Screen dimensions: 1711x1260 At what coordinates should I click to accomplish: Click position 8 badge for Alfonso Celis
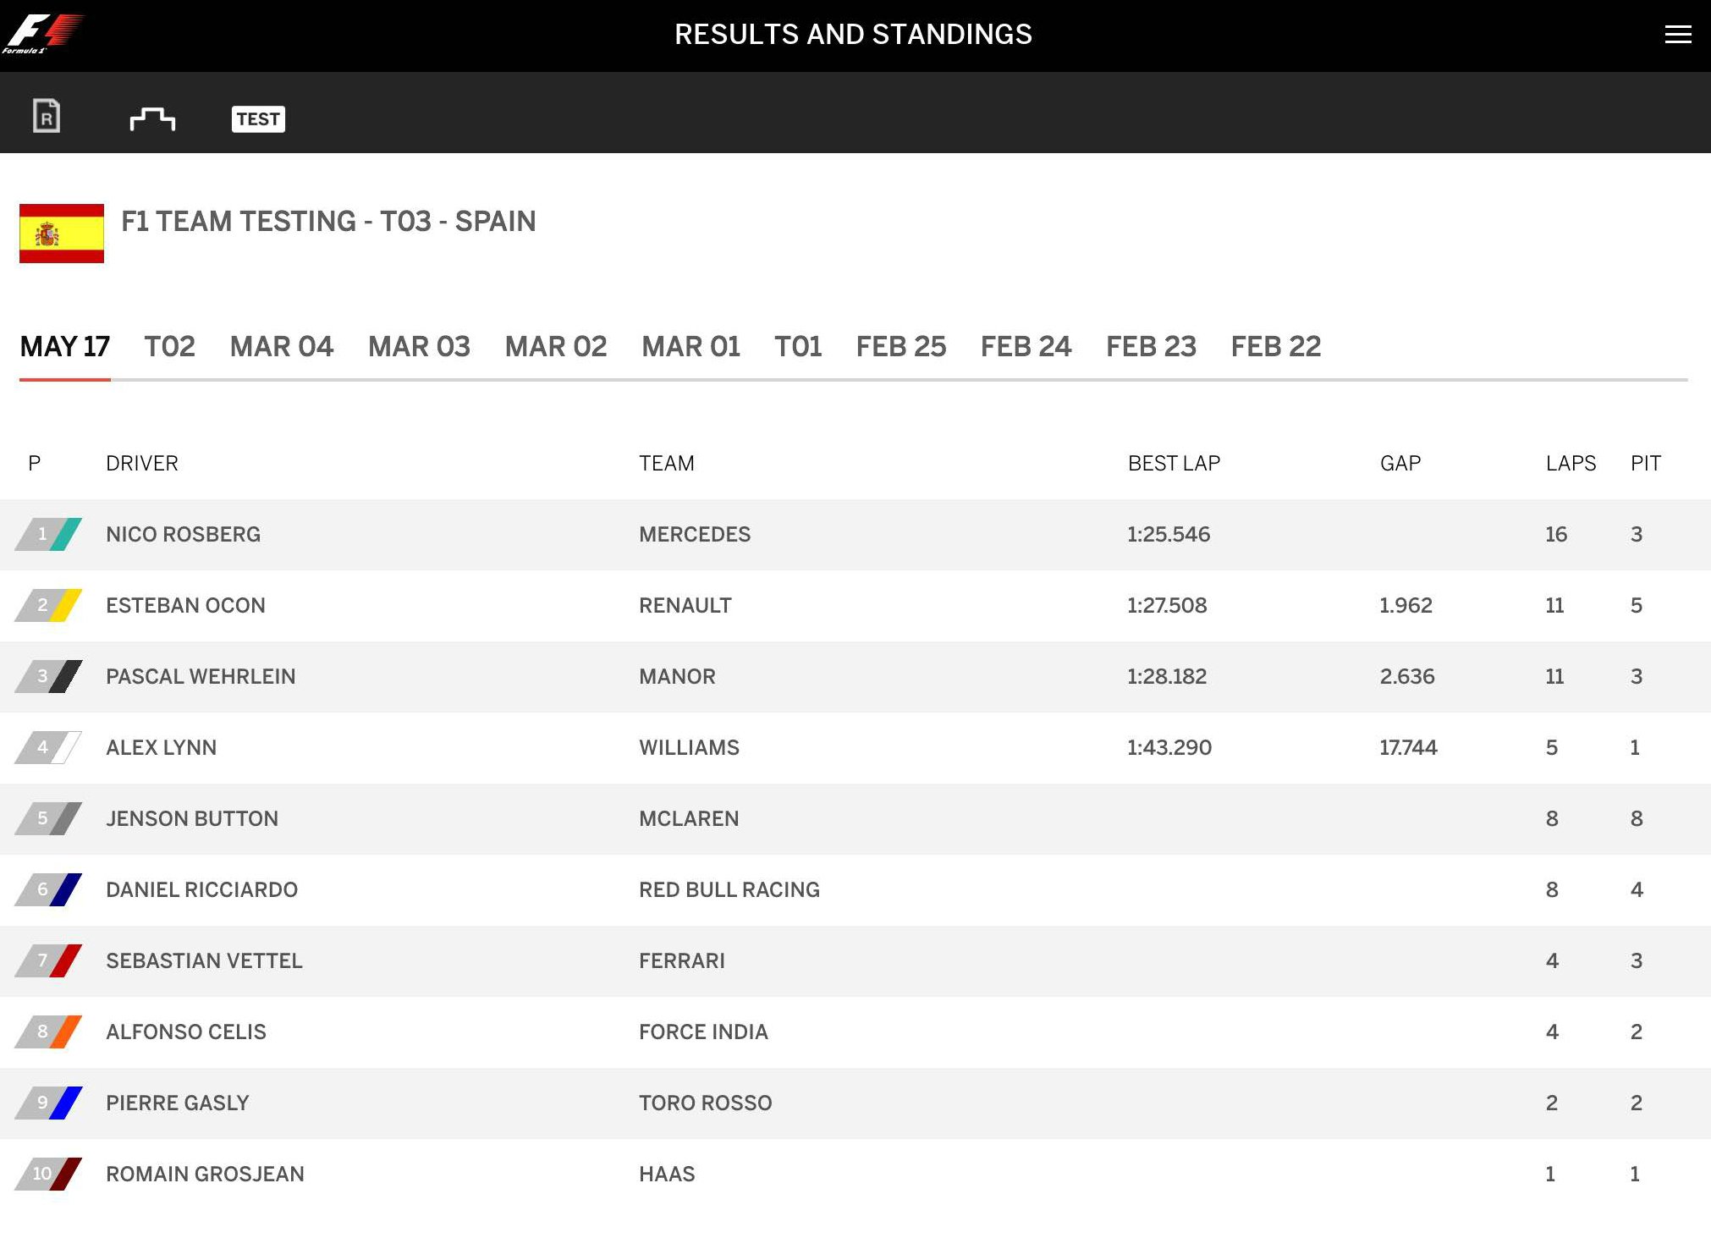click(48, 1032)
